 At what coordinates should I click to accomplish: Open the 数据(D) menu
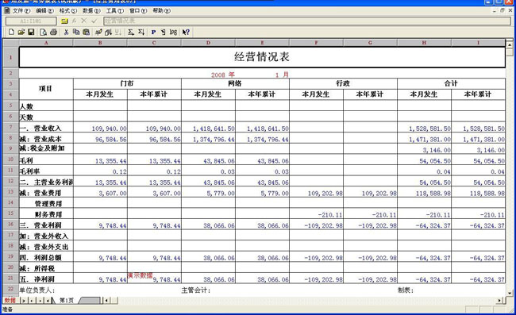pyautogui.click(x=91, y=10)
